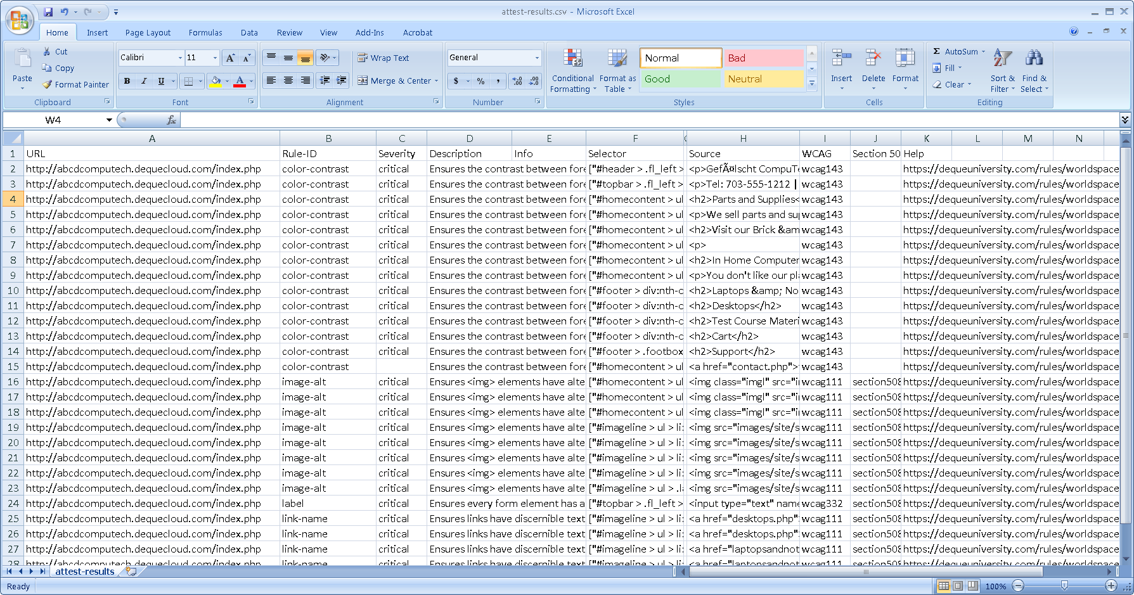Image resolution: width=1134 pixels, height=595 pixels.
Task: Decrease the font size
Action: click(x=247, y=58)
